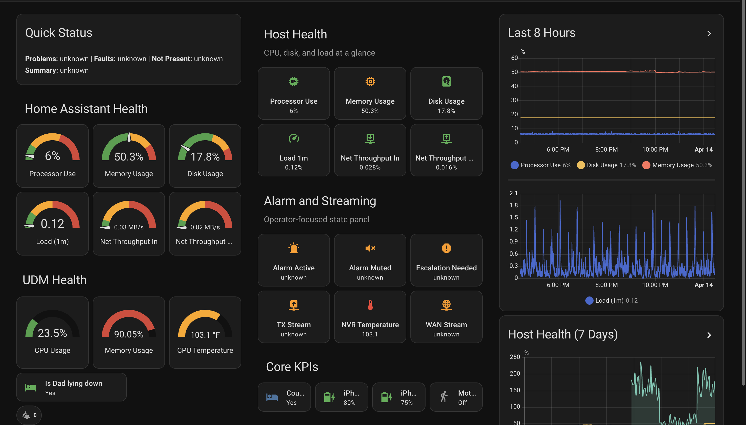Click the green bed icon for Dad lying down
The height and width of the screenshot is (425, 746).
(x=31, y=388)
